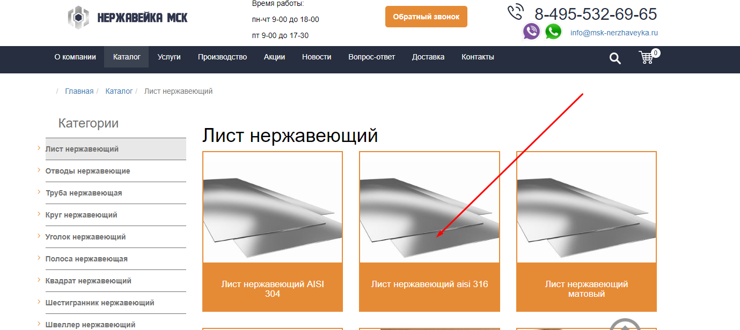Image resolution: width=740 pixels, height=330 pixels.
Task: Click the Лист нержавеющий aisi 316 caption
Action: 429,284
